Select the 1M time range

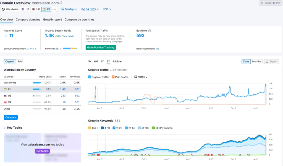point(90,62)
